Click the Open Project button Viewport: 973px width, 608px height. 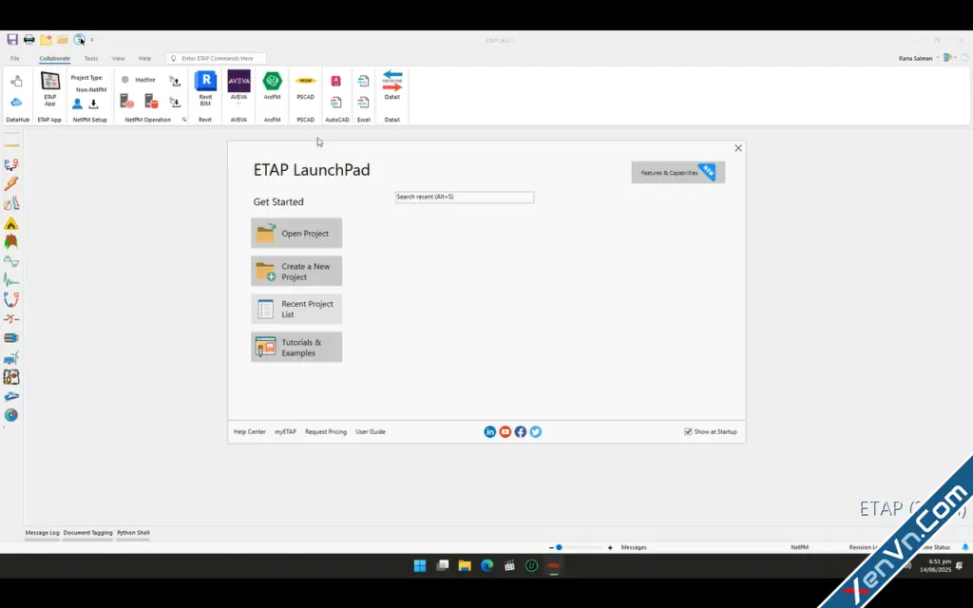(x=296, y=234)
